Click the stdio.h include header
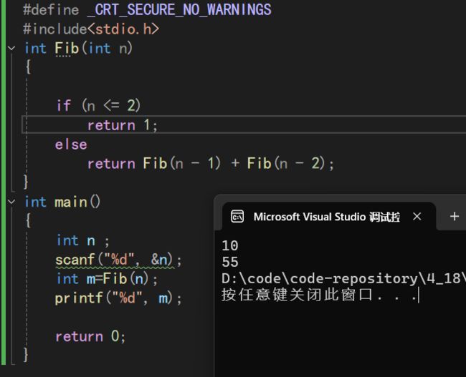The image size is (466, 377). 123,29
